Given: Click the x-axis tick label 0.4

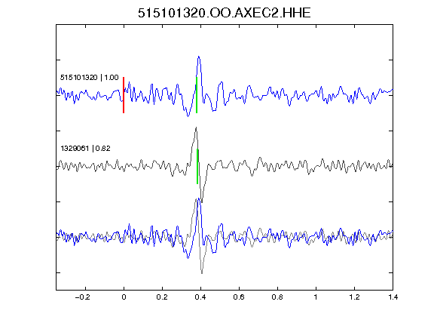Looking at the screenshot, I should (200, 297).
